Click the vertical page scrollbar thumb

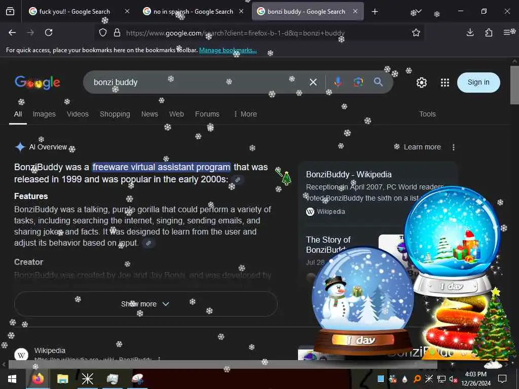(x=515, y=85)
